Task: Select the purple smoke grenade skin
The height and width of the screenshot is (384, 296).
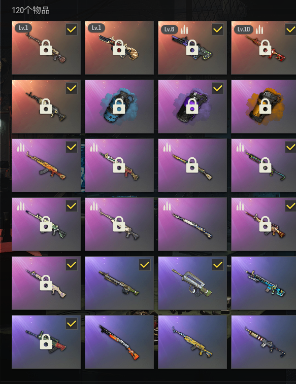Action: click(x=192, y=107)
